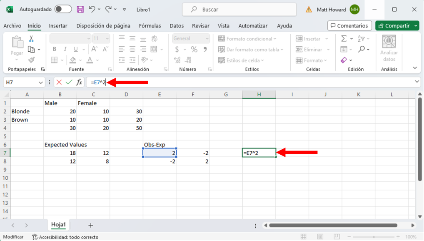
Task: Open the Comentarios pane button
Action: pos(349,26)
